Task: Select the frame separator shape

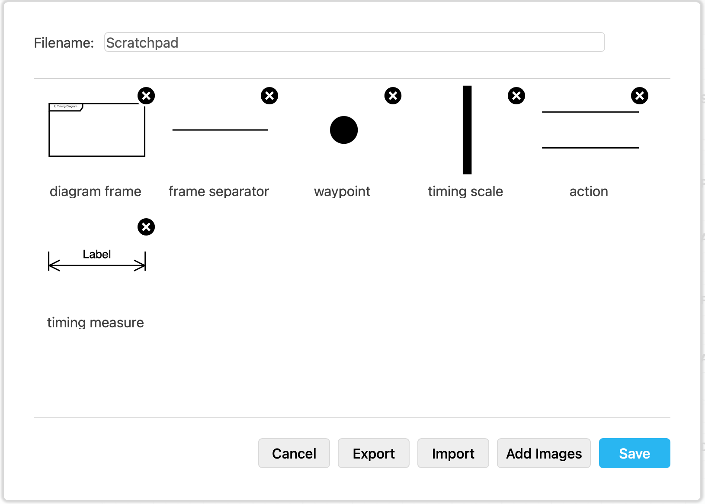Action: pyautogui.click(x=220, y=129)
